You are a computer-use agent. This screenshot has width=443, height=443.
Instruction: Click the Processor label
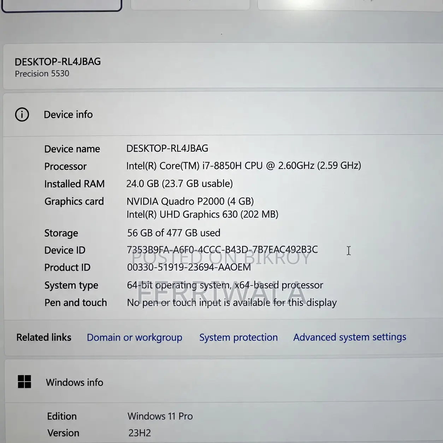tap(65, 166)
